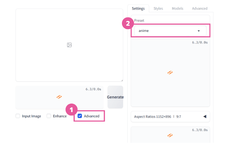Click the pink step 2 badge
The height and width of the screenshot is (143, 229).
[128, 23]
